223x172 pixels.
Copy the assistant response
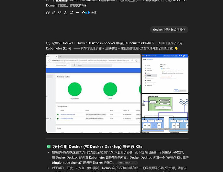[48, 13]
